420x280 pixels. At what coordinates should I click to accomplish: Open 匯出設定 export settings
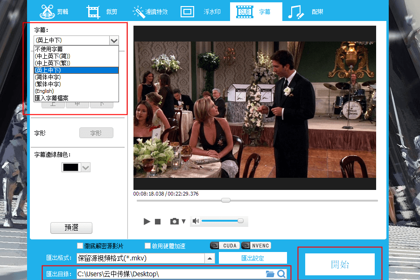tap(252, 258)
